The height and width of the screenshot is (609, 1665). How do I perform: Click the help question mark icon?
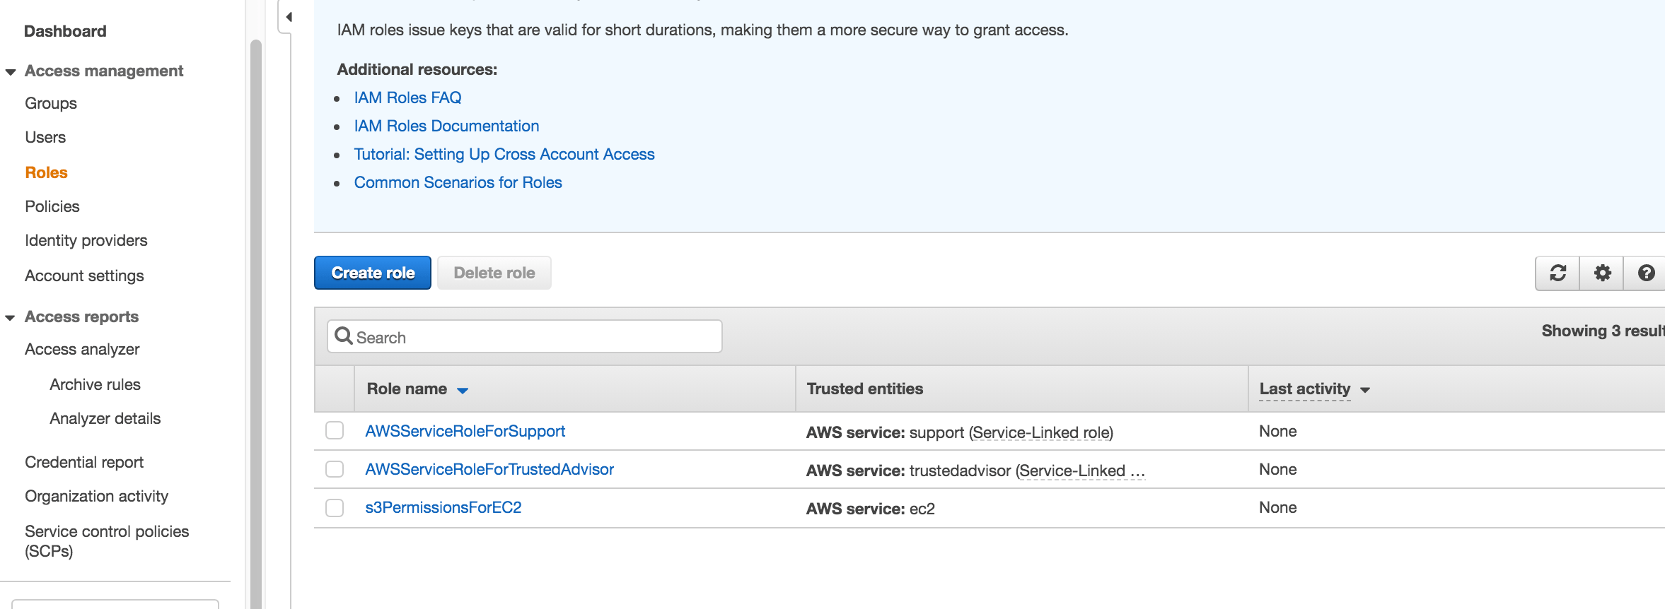point(1646,273)
